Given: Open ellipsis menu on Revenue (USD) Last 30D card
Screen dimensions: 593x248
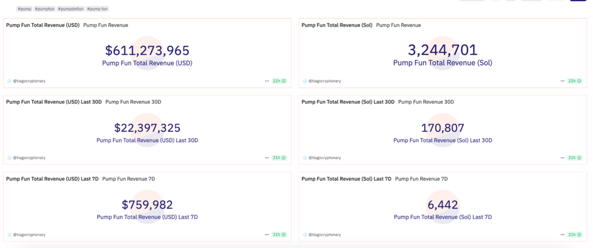Looking at the screenshot, I should pos(267,158).
